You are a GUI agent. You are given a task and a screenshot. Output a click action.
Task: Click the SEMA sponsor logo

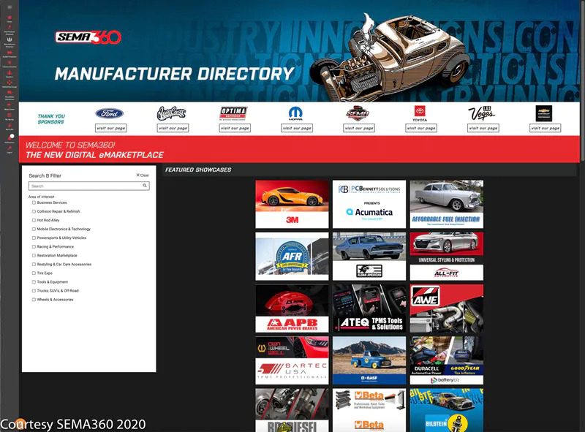[358, 113]
